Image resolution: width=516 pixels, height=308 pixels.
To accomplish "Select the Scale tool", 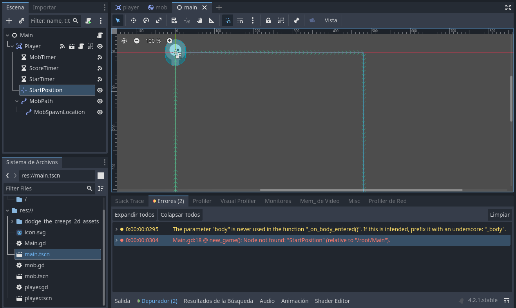I will click(x=159, y=20).
